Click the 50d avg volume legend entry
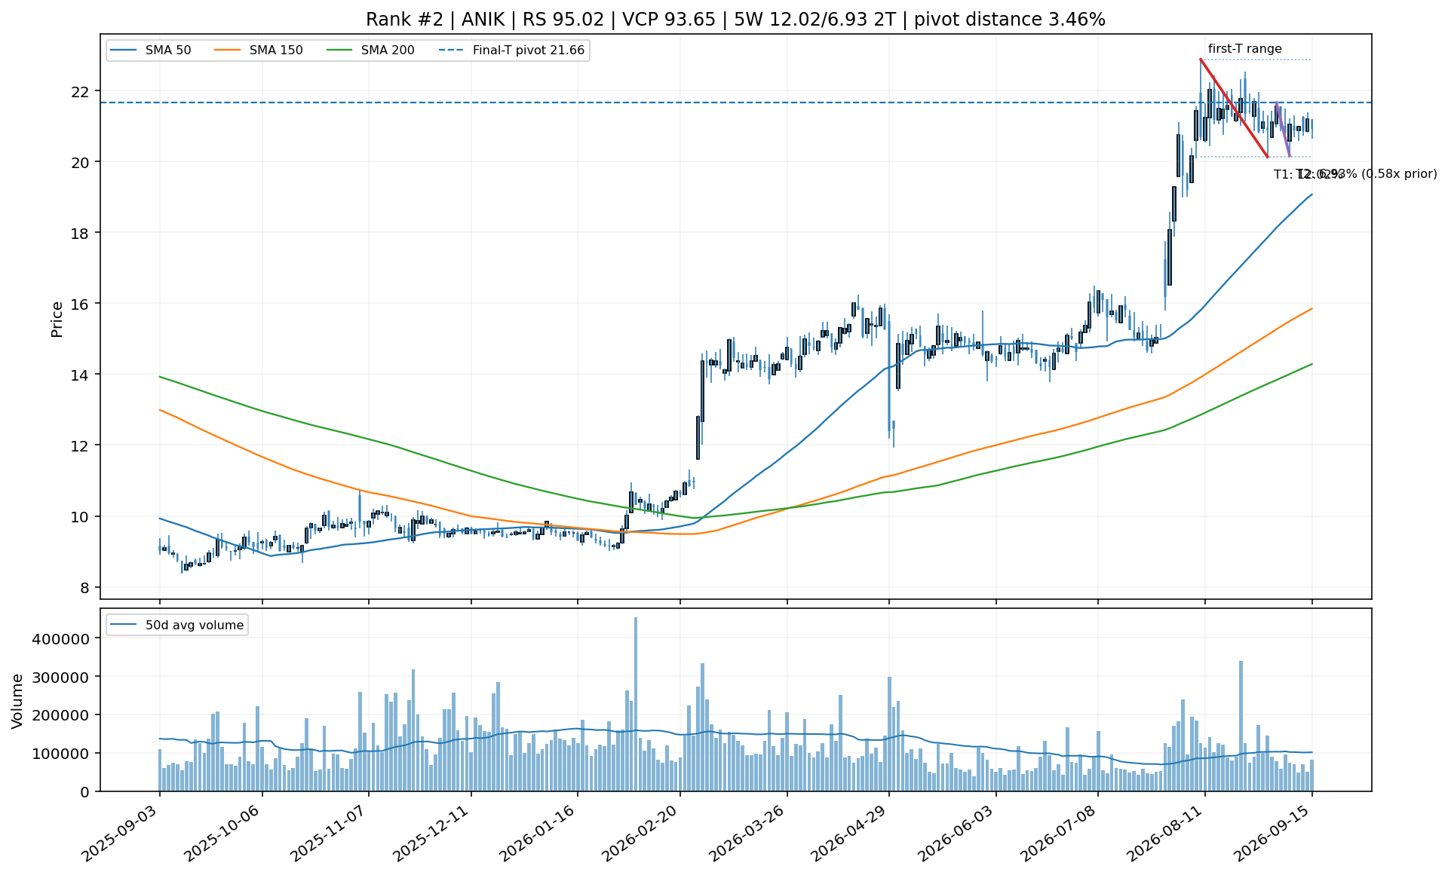Viewport: 1448px width, 875px height. tap(176, 625)
